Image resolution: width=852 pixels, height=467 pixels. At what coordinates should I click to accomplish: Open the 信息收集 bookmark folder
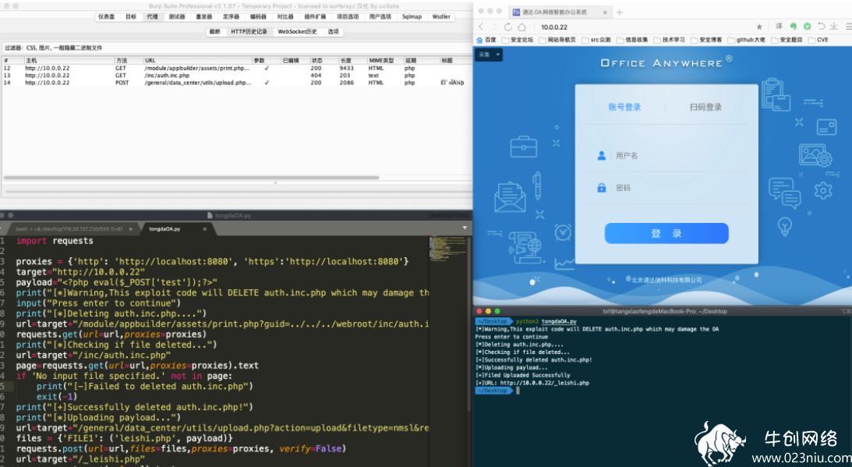632,40
